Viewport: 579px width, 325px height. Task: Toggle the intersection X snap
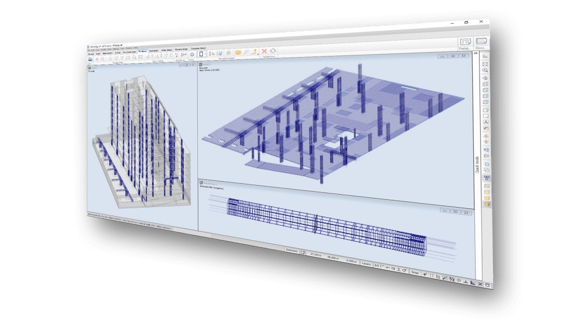[x=480, y=284]
